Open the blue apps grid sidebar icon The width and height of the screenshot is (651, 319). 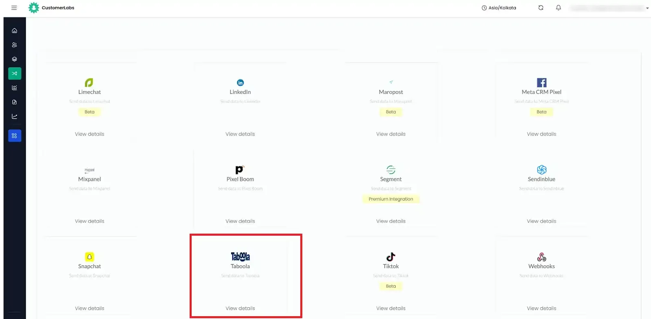tap(15, 136)
